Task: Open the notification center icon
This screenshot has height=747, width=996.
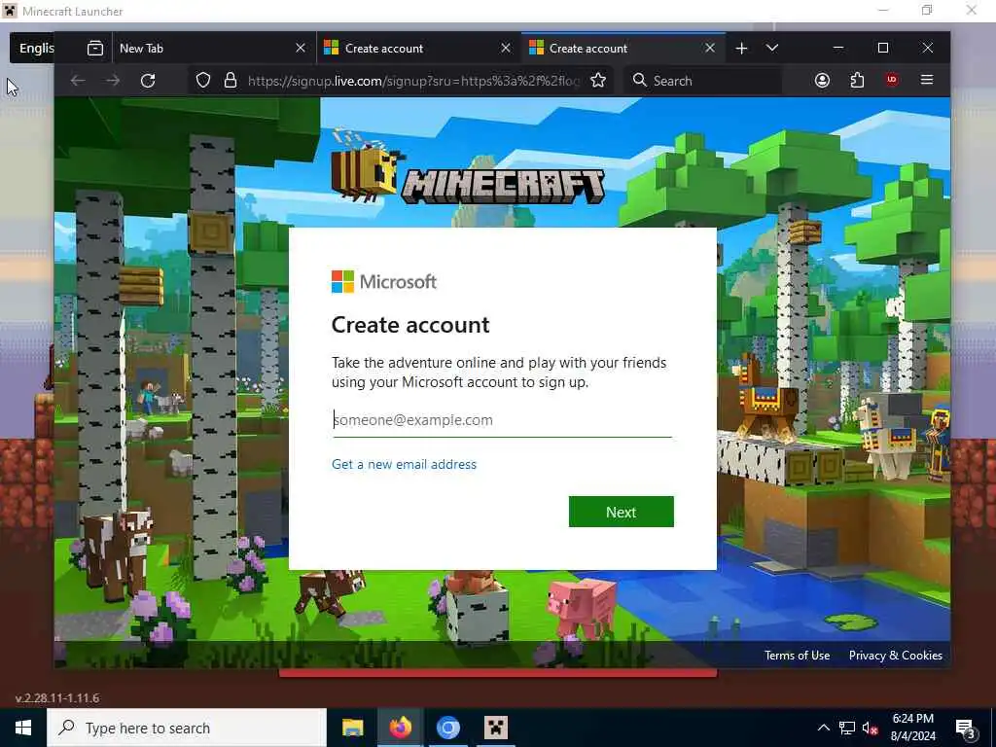Action: coord(966,729)
